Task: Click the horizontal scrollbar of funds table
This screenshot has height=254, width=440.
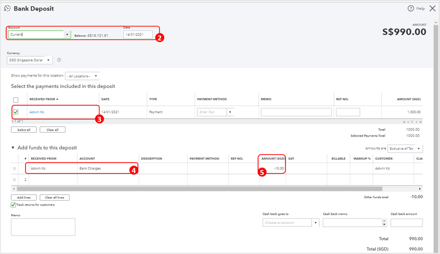Action: point(200,189)
